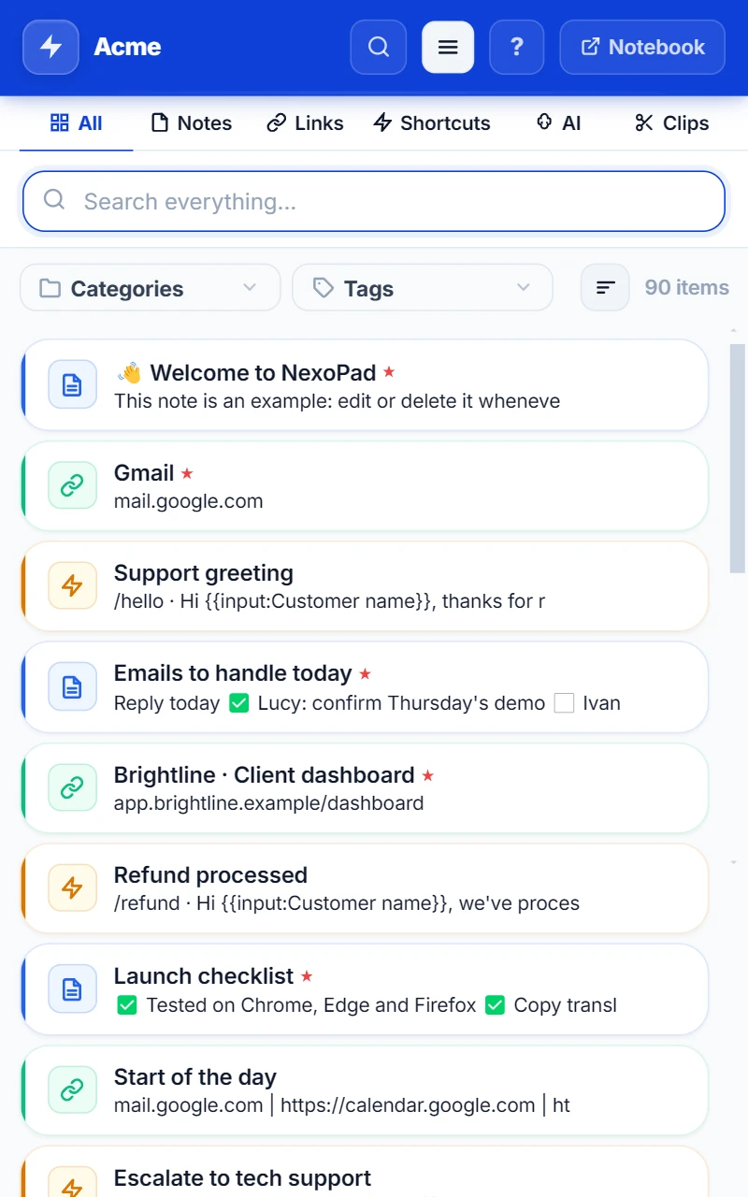
Task: Click the Acme workspace name
Action: [127, 47]
